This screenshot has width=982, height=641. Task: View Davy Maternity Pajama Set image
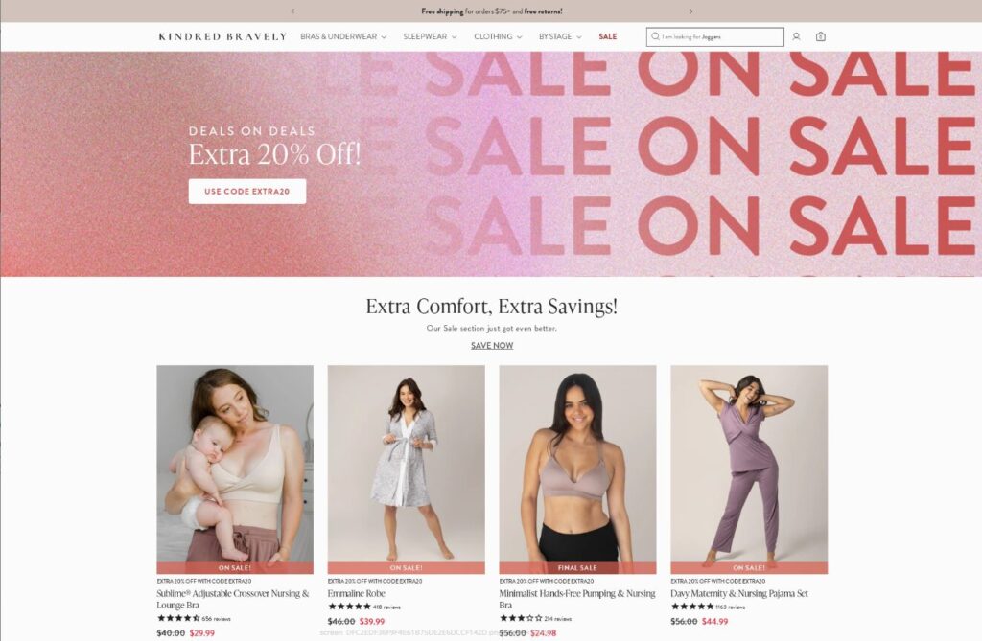coord(749,469)
